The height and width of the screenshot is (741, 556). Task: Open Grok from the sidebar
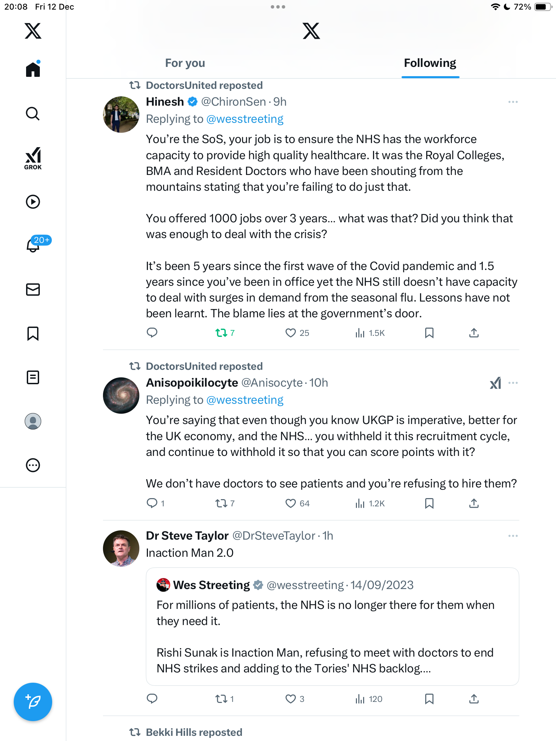(33, 158)
